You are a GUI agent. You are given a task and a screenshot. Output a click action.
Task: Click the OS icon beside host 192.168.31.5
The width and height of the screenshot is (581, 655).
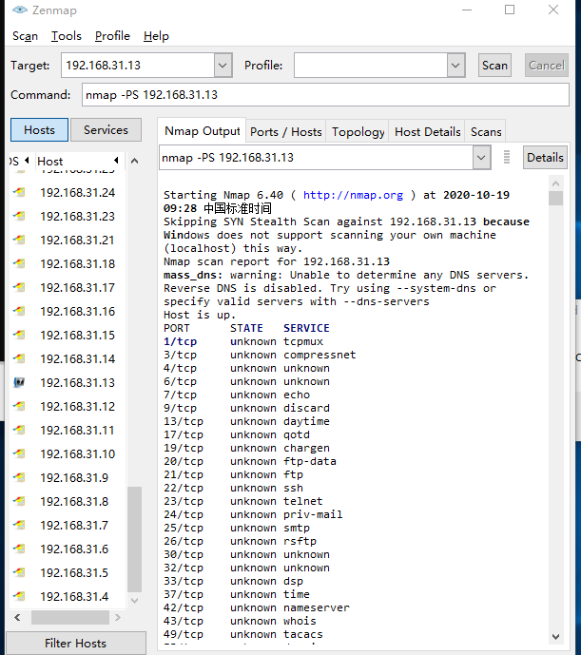click(19, 572)
